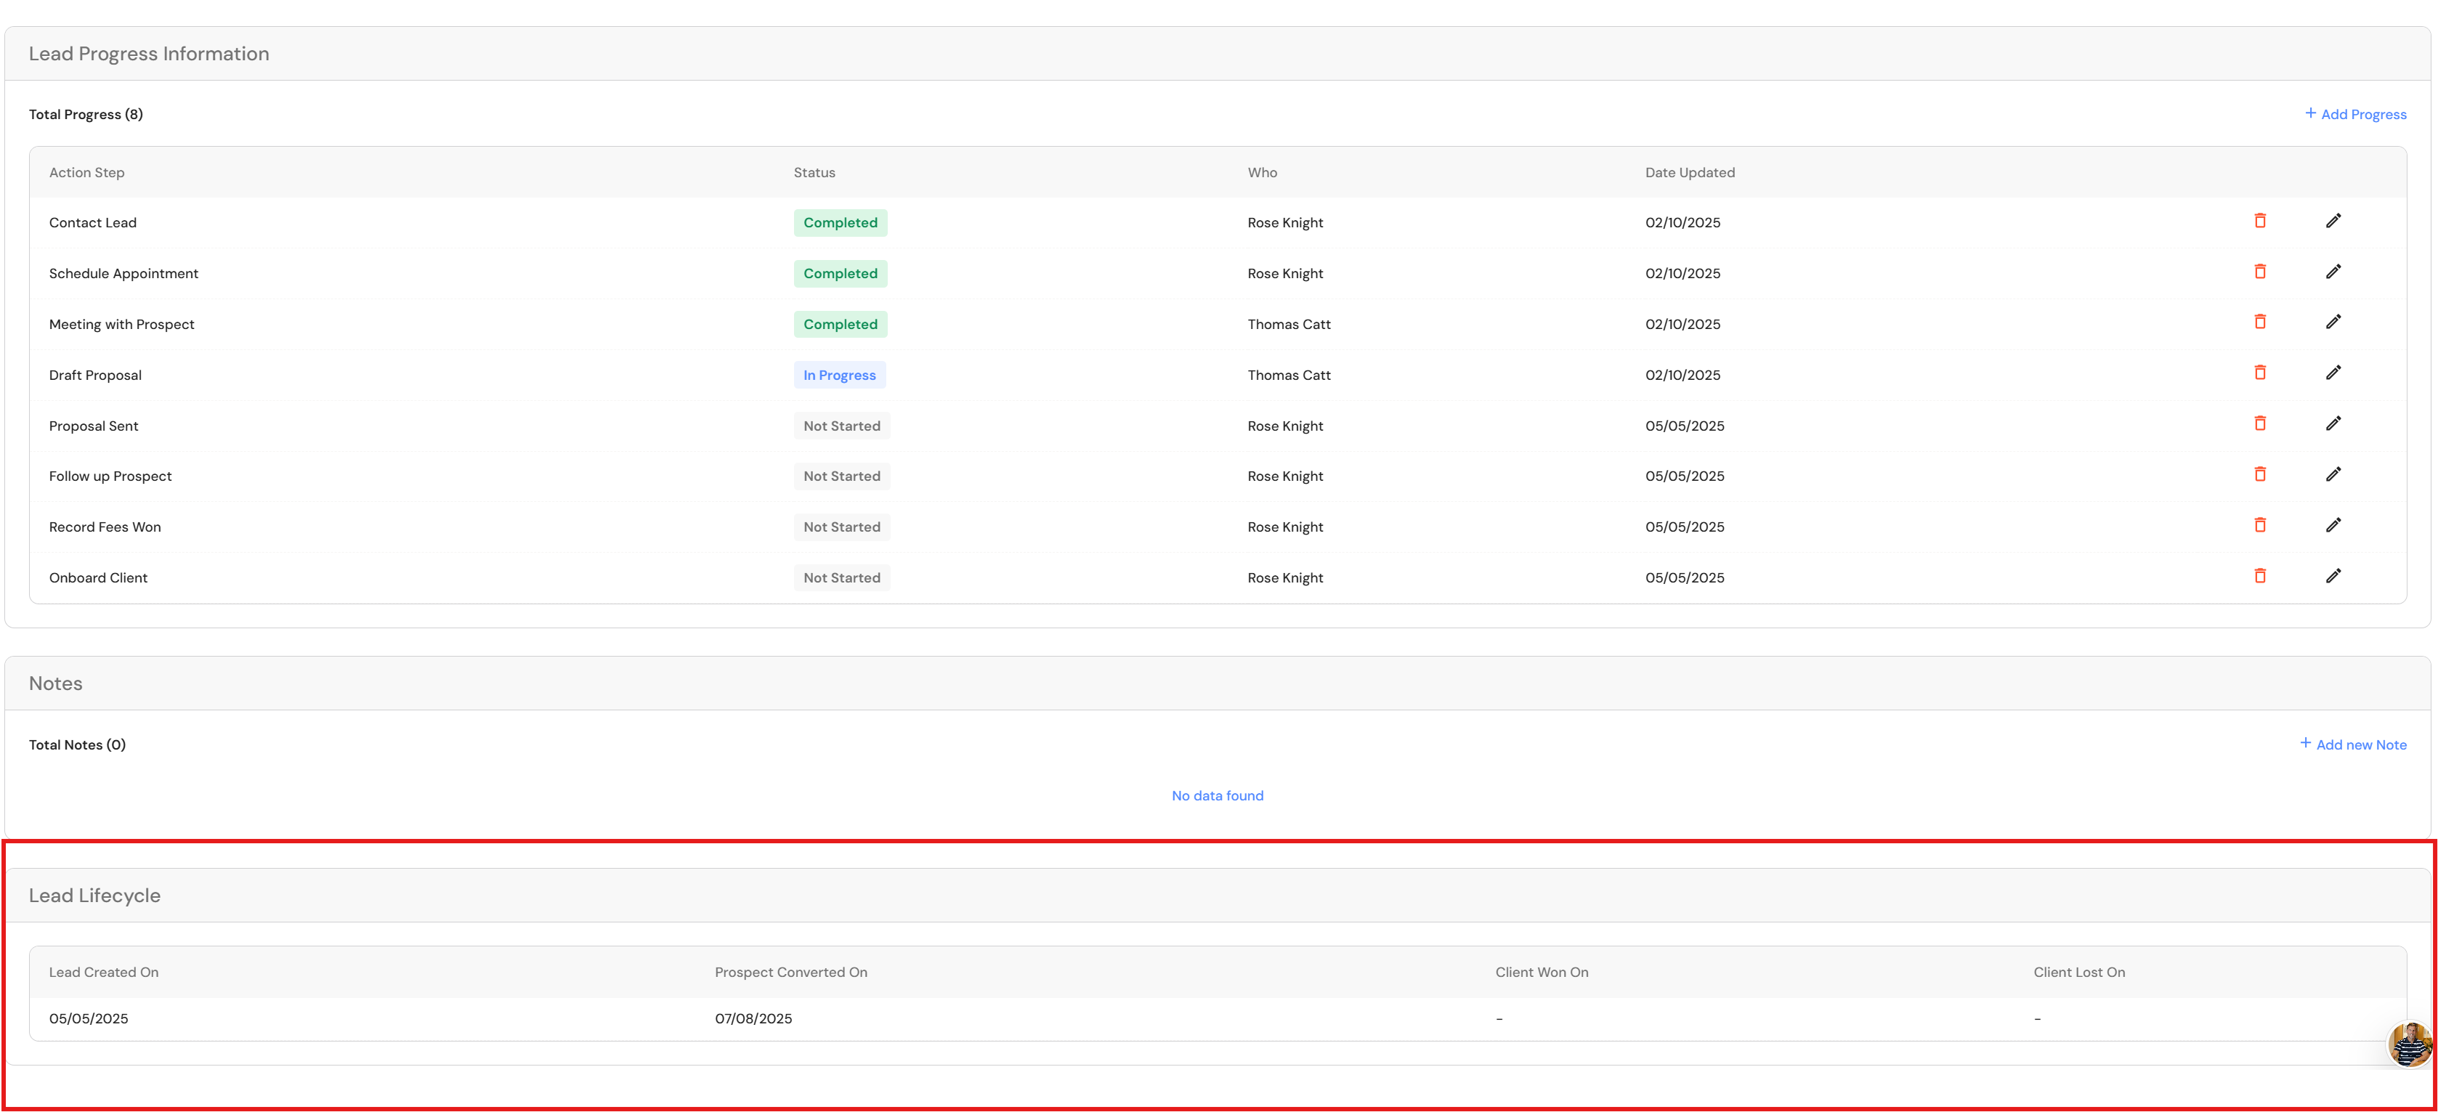Click the In Progress status badge
Viewport: 2438px width, 1112px height.
click(838, 376)
